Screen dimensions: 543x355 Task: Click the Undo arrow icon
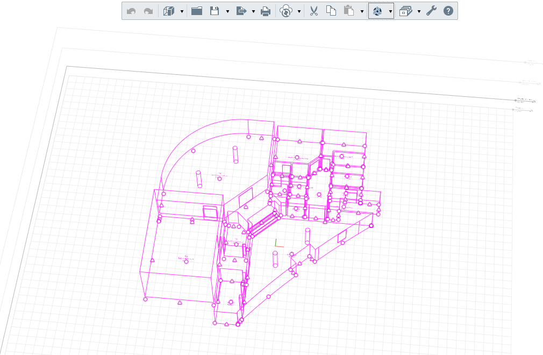point(131,11)
